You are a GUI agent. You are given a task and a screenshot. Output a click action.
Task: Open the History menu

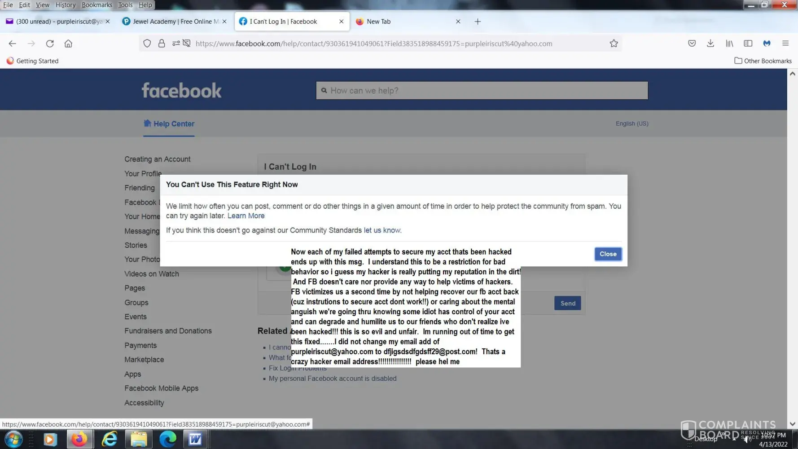(66, 5)
